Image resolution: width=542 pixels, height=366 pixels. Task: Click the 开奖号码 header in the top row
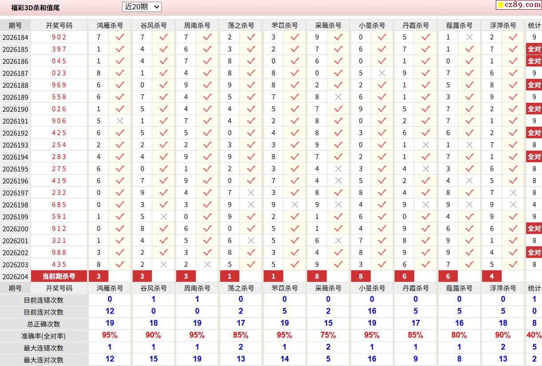pos(59,26)
